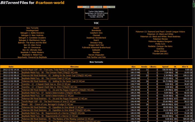The image size is (195, 122).
Task: Sort table by Size column header
Action: [133, 67]
